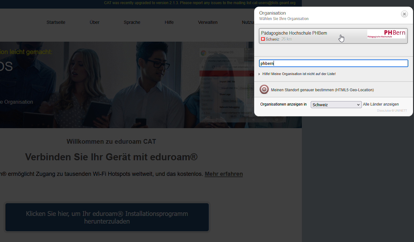Open the Schweiz country dropdown
The width and height of the screenshot is (414, 242).
pos(336,105)
